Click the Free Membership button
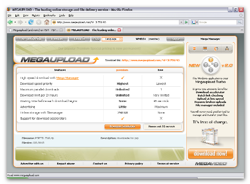The width and height of the screenshot is (250, 184). tap(30, 39)
